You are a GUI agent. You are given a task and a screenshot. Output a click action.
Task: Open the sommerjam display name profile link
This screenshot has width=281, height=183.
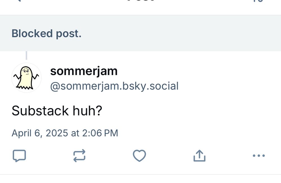(84, 71)
